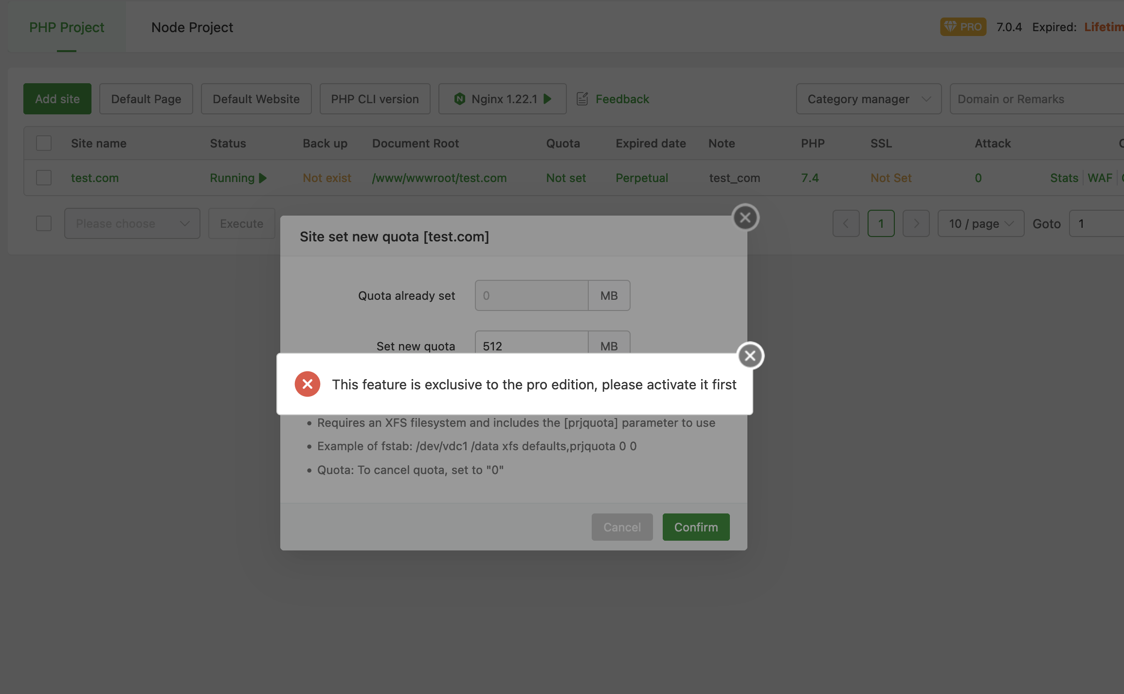Toggle the select-all header checkbox

pyautogui.click(x=44, y=143)
